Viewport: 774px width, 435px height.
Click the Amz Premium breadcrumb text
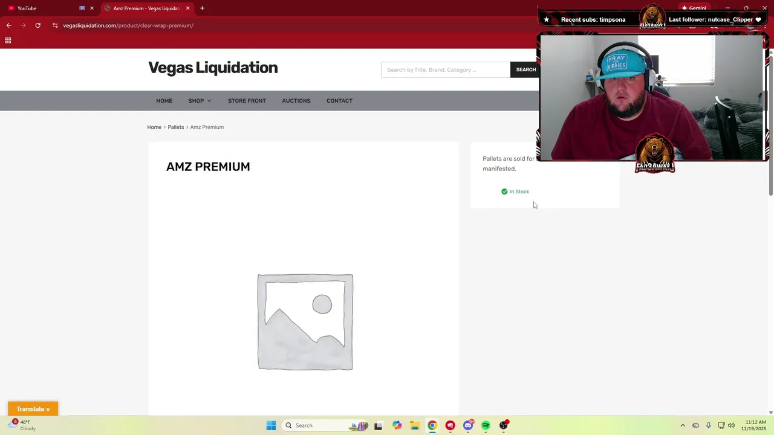click(207, 127)
